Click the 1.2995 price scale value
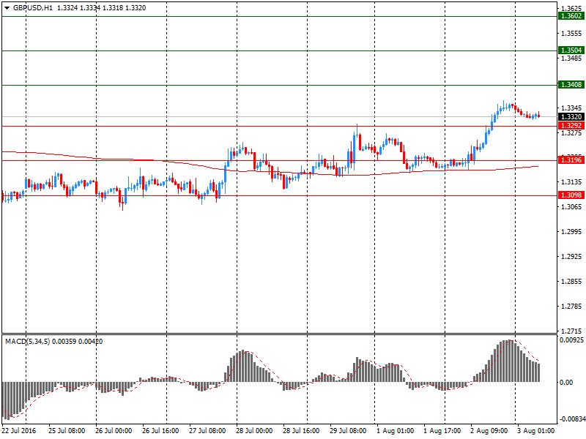 pyautogui.click(x=571, y=232)
